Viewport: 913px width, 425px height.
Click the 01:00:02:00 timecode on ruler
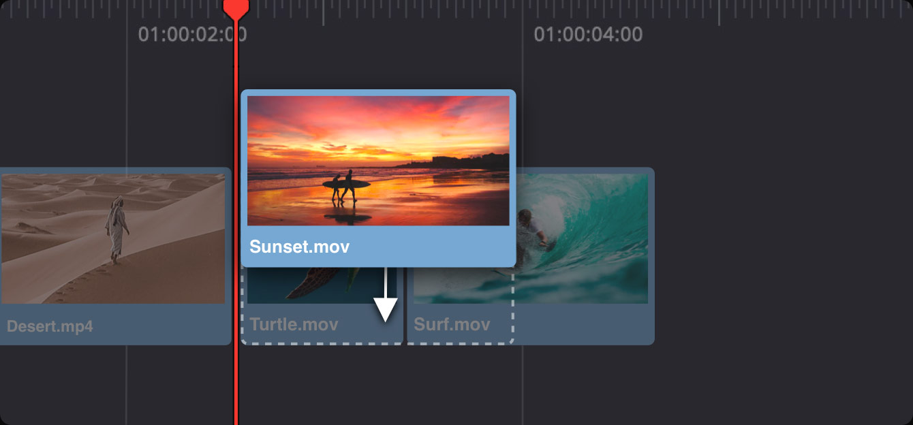(192, 34)
